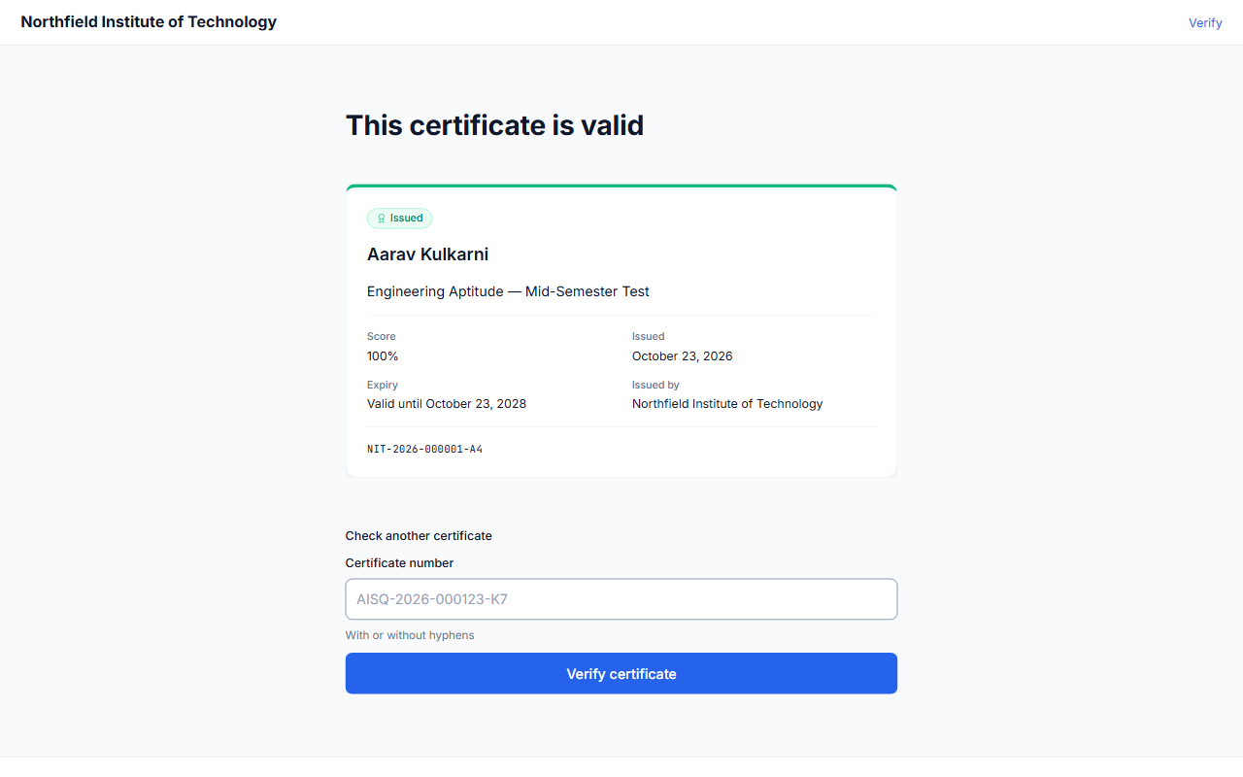
Task: Click the "This certificate is valid" heading
Action: click(x=494, y=125)
